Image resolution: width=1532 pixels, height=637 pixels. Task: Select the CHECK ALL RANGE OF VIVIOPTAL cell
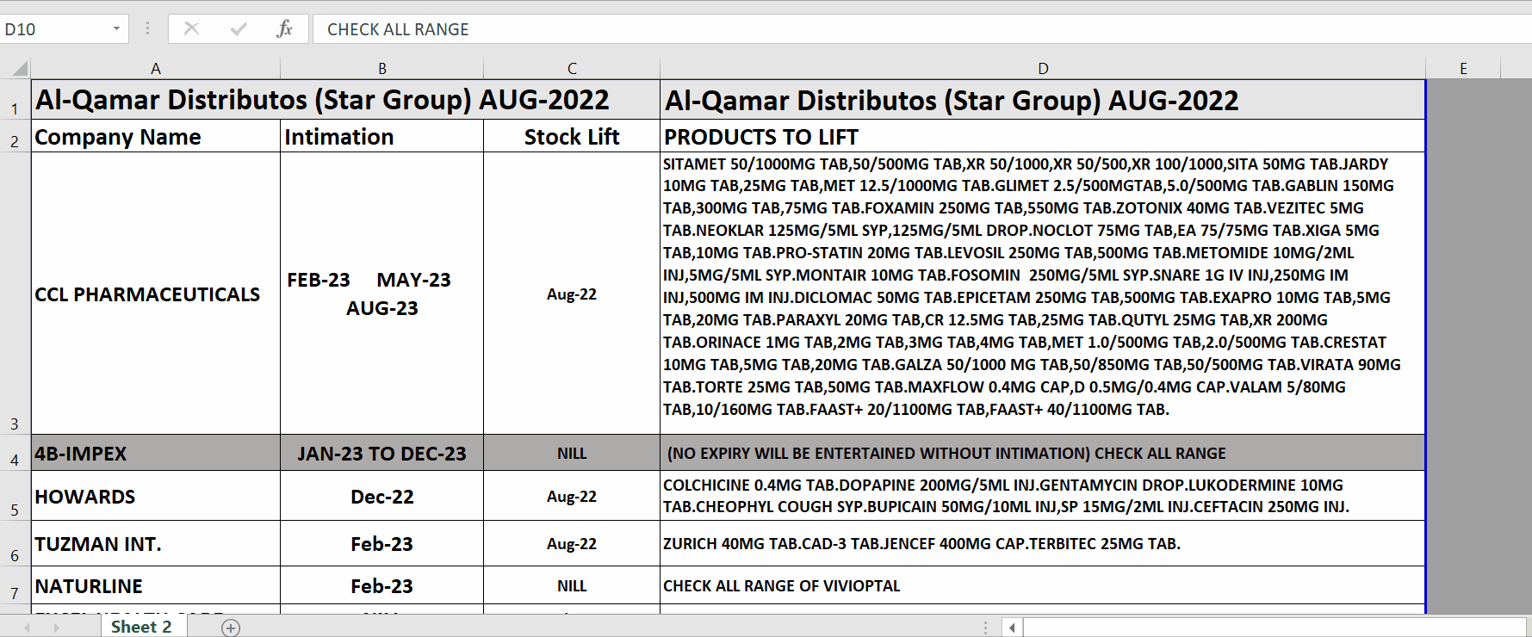click(1043, 585)
